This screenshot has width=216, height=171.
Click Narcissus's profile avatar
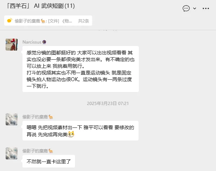[12, 45]
